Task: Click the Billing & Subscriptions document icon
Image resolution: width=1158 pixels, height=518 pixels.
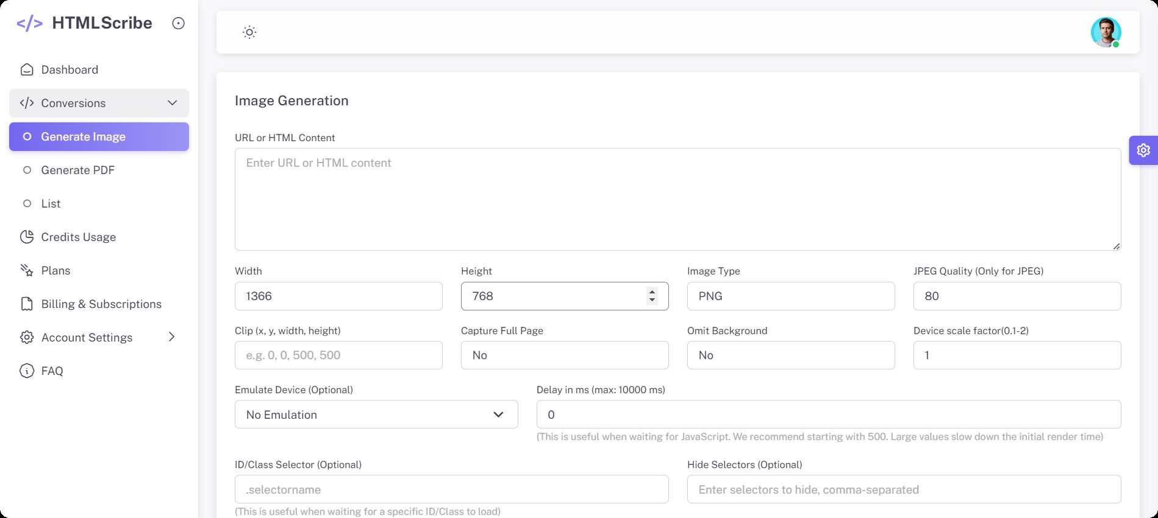Action: (x=27, y=304)
